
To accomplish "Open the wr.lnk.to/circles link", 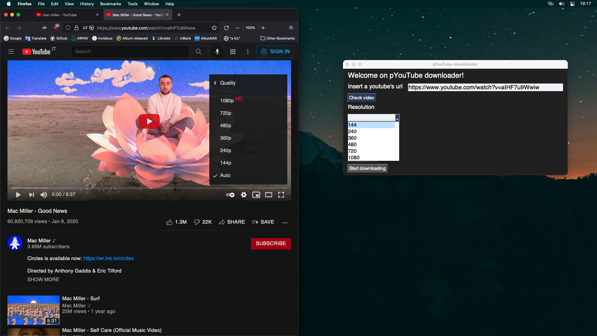I will [108, 259].
